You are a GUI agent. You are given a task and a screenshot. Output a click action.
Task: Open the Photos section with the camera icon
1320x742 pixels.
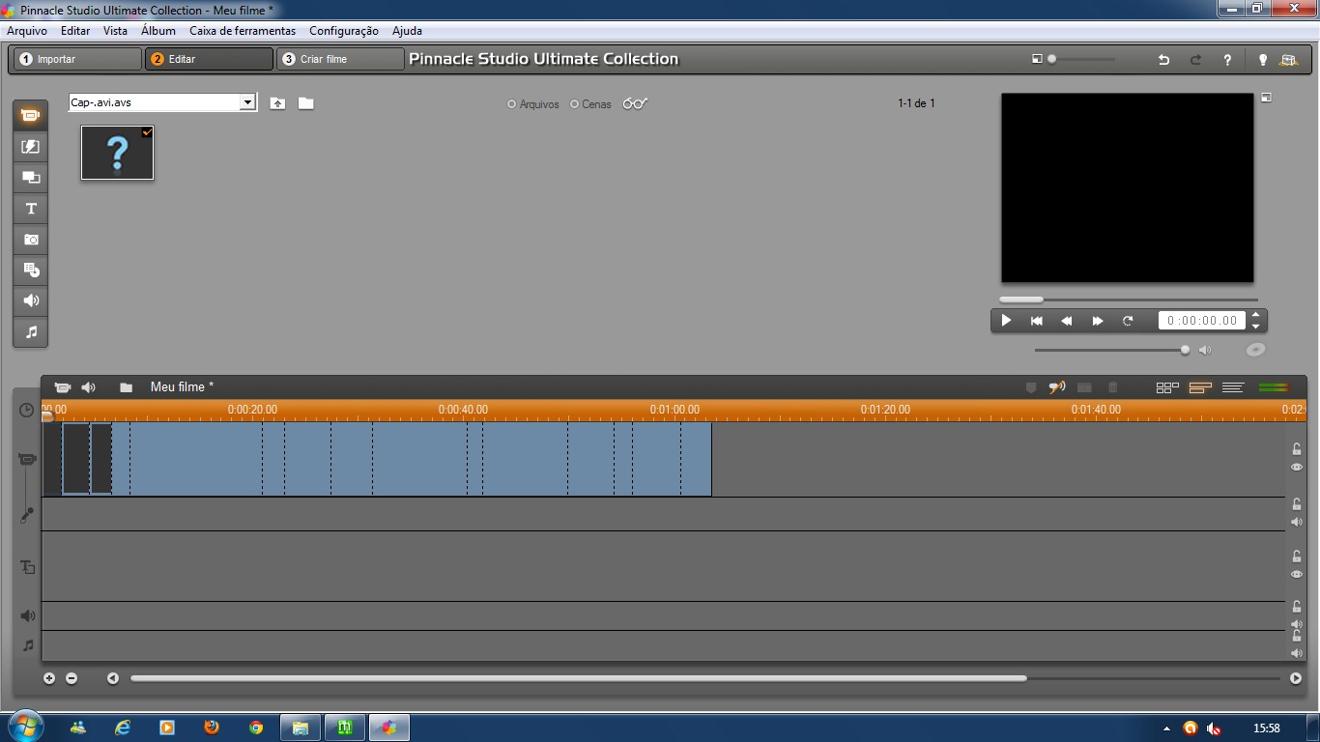tap(31, 239)
